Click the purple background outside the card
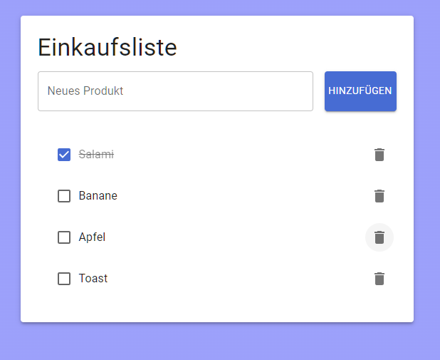This screenshot has height=360, width=440. coord(214,342)
